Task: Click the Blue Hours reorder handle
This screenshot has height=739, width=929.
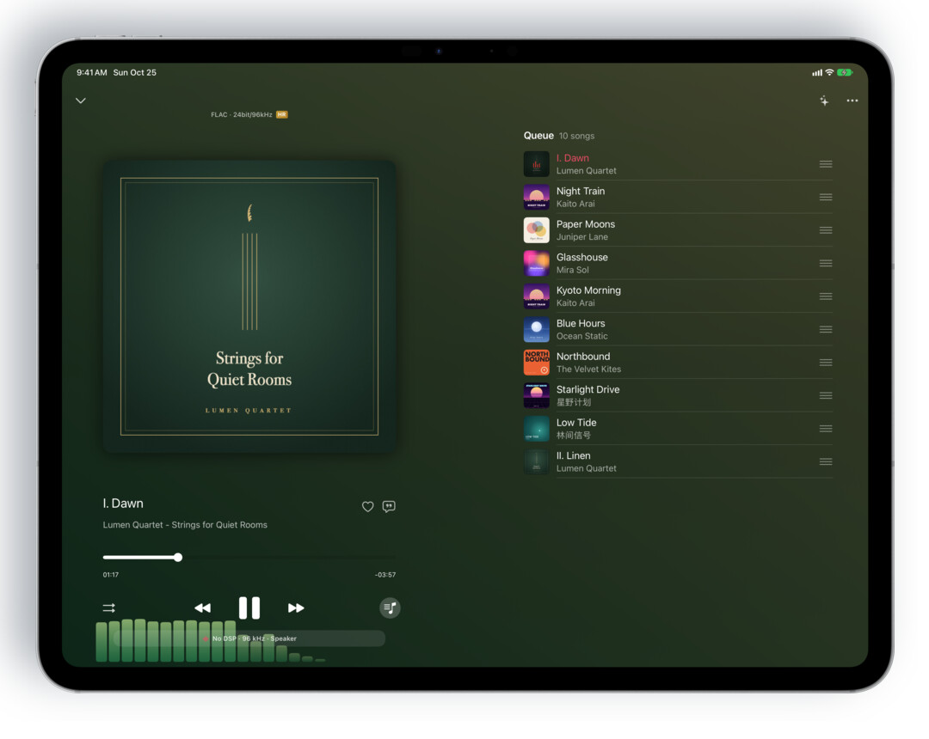Action: [826, 330]
